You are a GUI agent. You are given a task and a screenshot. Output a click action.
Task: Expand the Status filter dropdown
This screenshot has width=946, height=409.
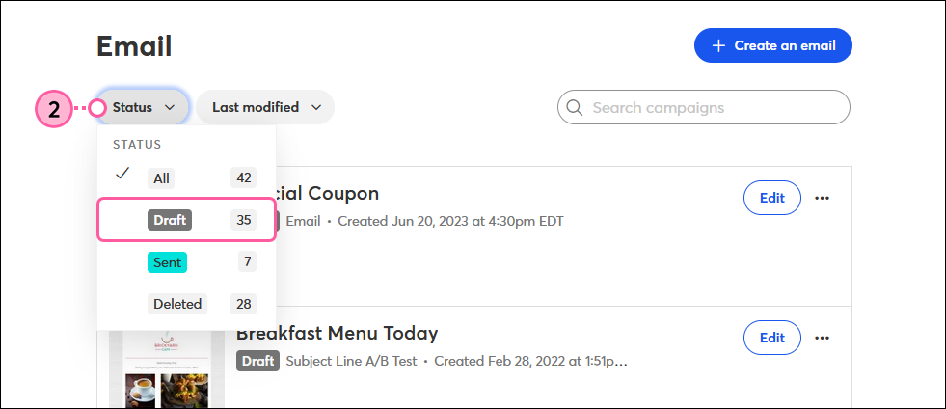143,107
